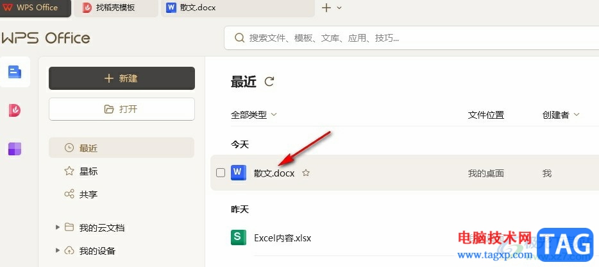Expand the 我的云文档 tree node
Viewport: 599px width, 267px height.
click(x=58, y=227)
